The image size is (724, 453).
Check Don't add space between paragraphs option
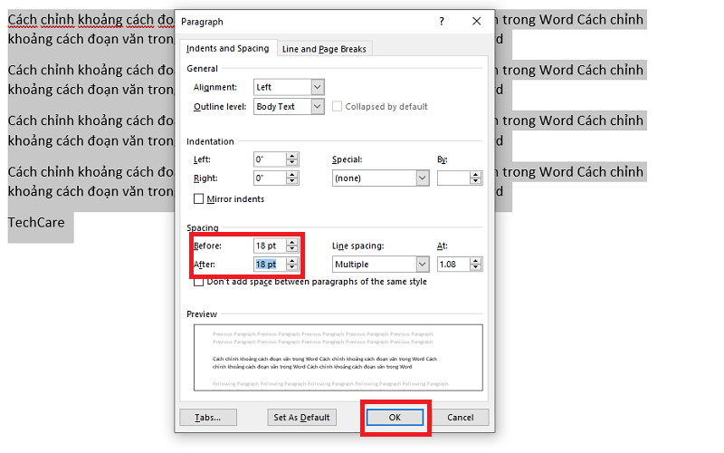[x=199, y=282]
